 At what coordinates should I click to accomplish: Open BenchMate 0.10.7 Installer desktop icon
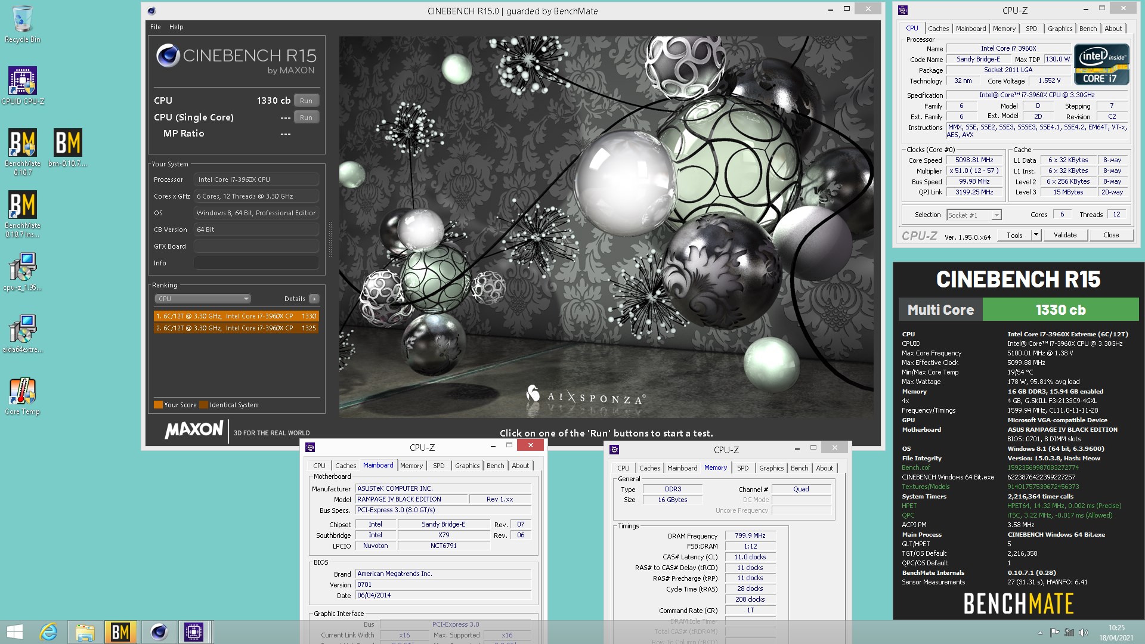coord(23,213)
